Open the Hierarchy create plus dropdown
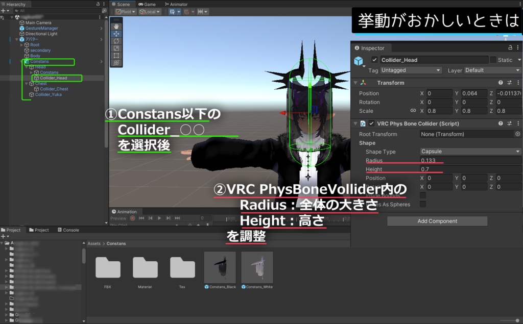The height and width of the screenshot is (324, 523). [x=5, y=11]
